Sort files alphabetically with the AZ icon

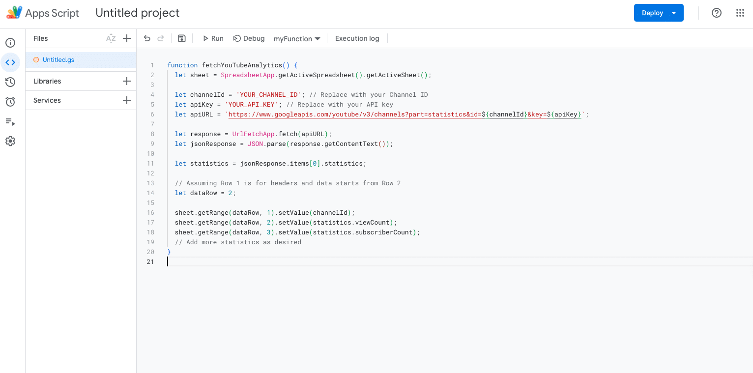click(111, 38)
